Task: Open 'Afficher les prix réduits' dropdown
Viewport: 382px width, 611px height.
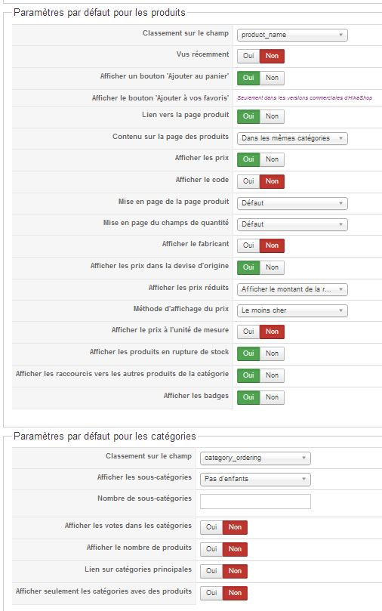Action: [x=292, y=289]
